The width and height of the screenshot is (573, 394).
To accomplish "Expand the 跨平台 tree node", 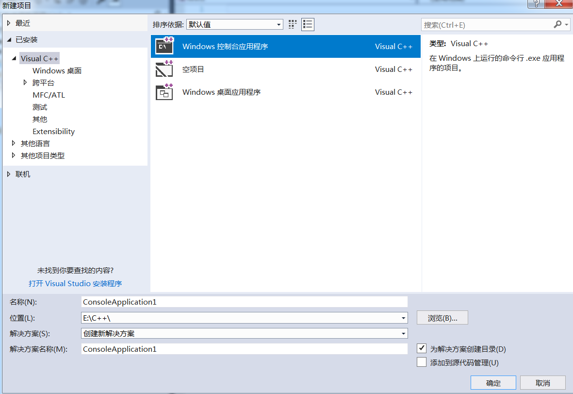I will (x=25, y=83).
